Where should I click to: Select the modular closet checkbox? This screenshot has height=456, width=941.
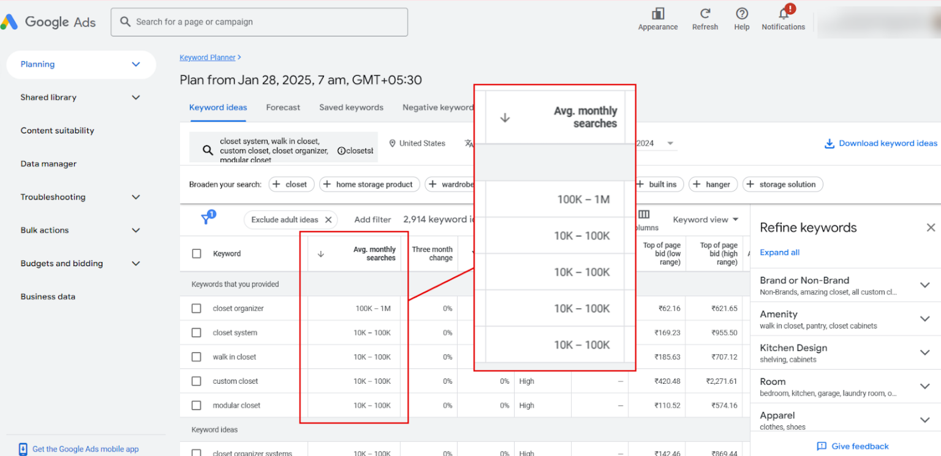(196, 405)
